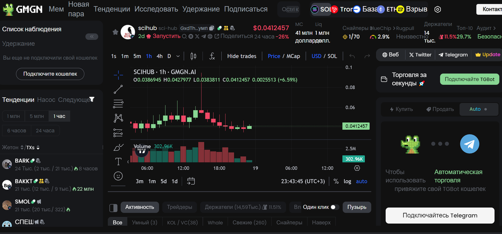The image size is (502, 234).
Task: Select the trend line drawing tool
Action: point(118,89)
